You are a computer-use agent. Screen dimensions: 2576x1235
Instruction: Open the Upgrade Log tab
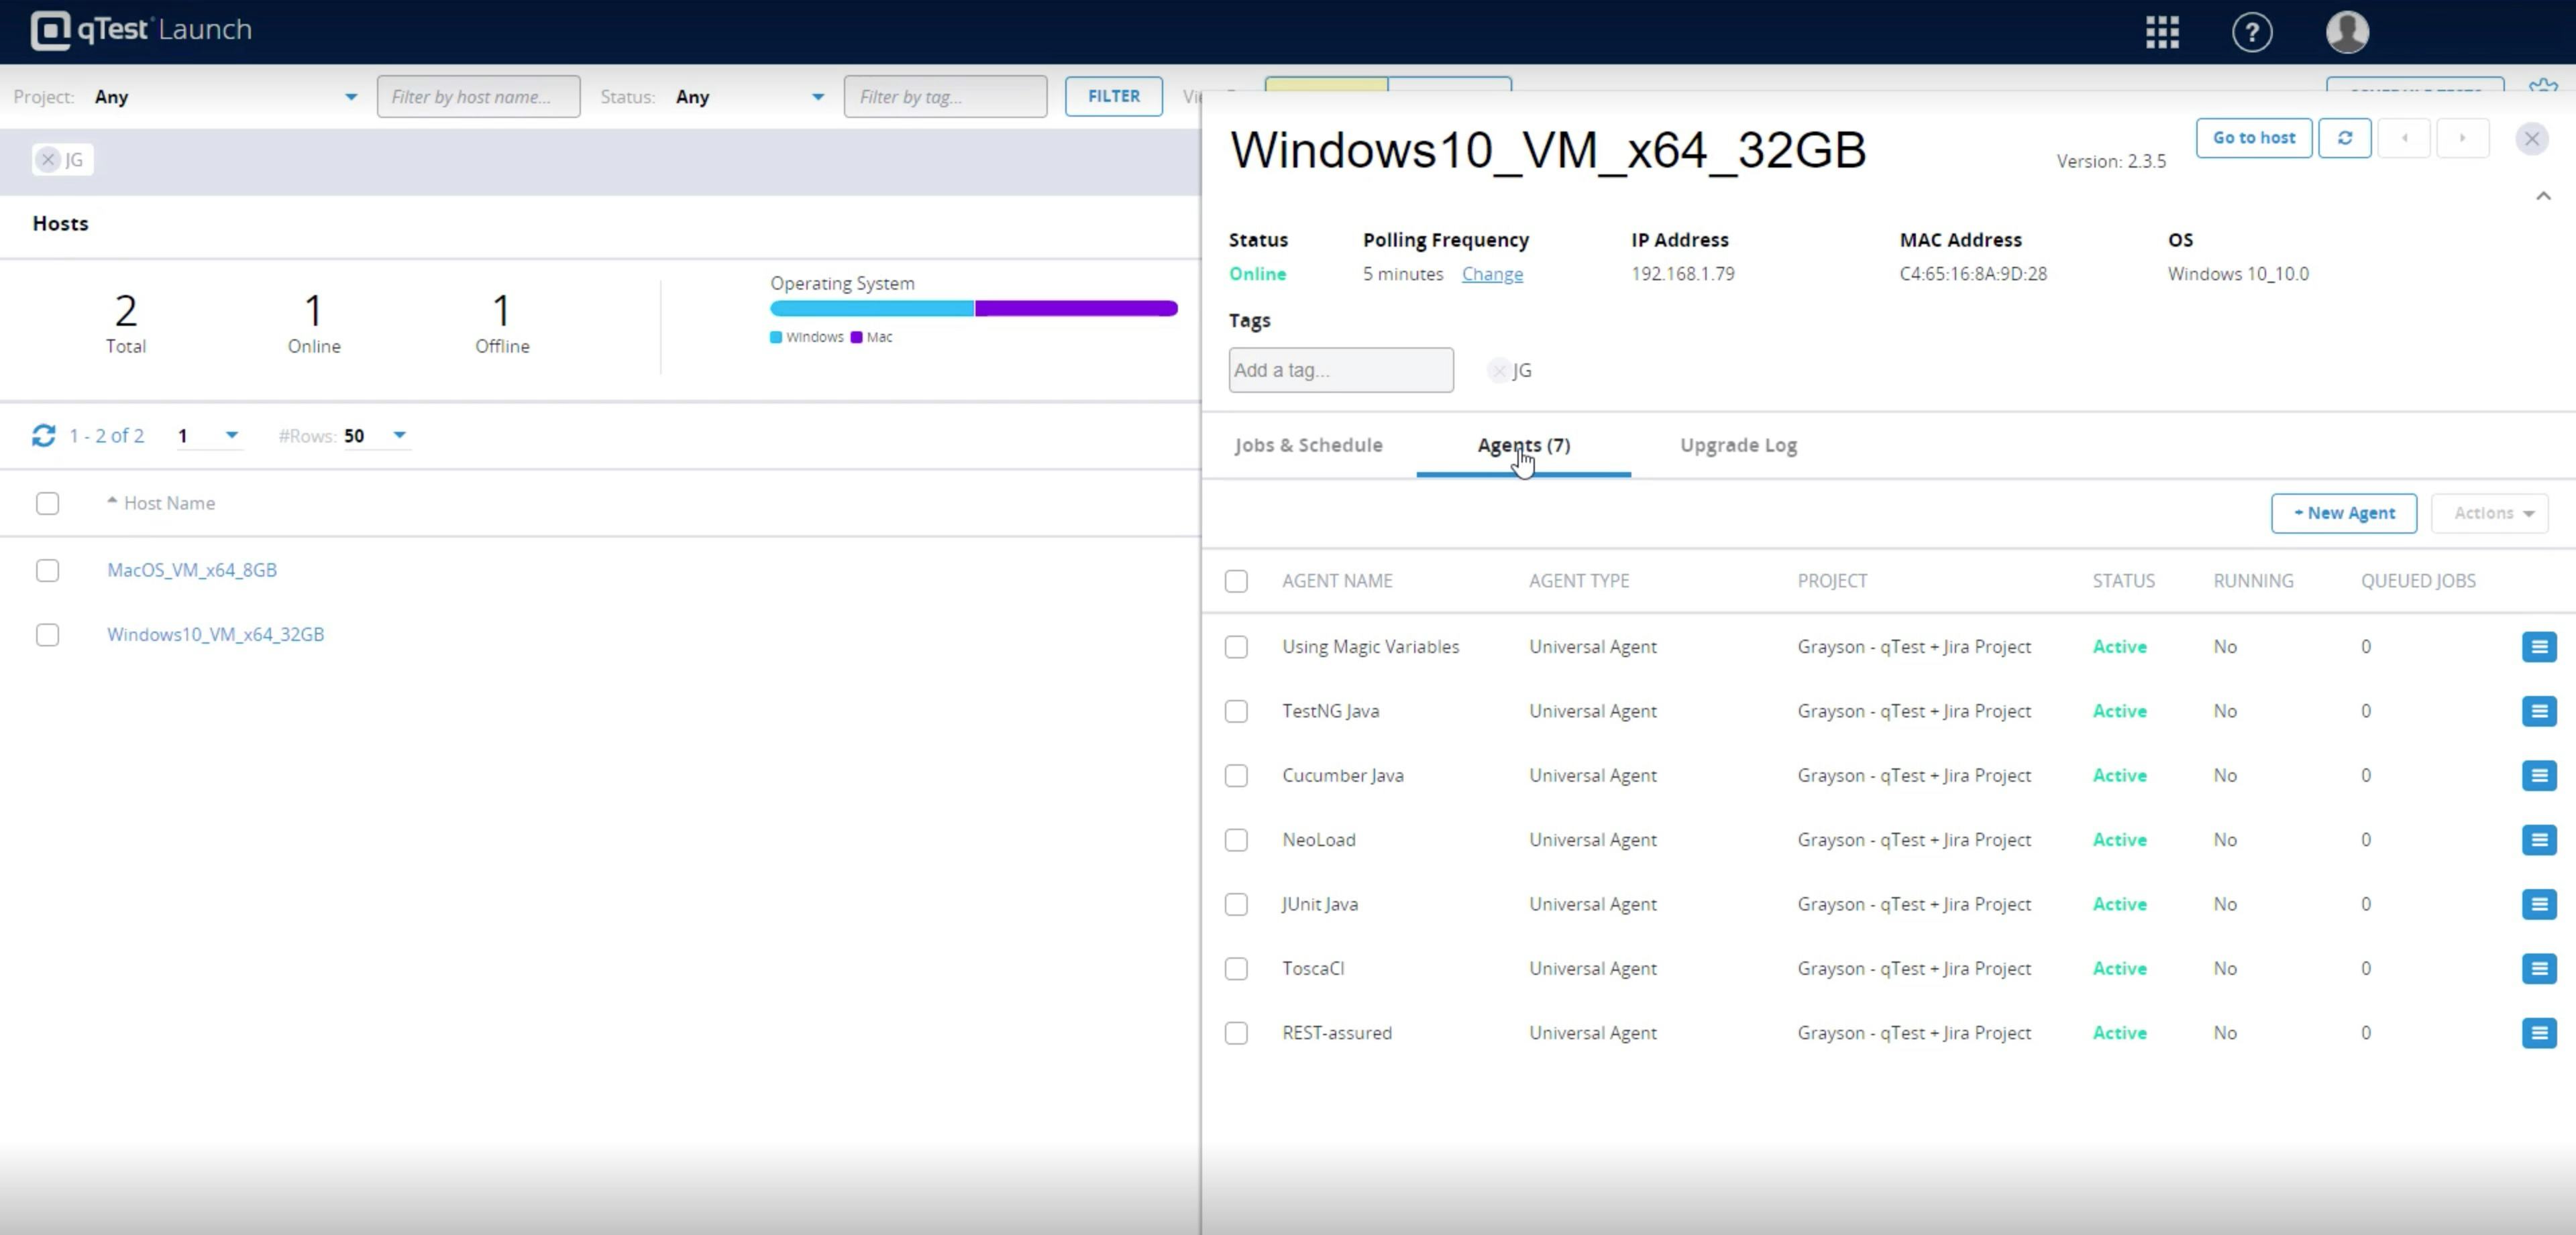1738,446
